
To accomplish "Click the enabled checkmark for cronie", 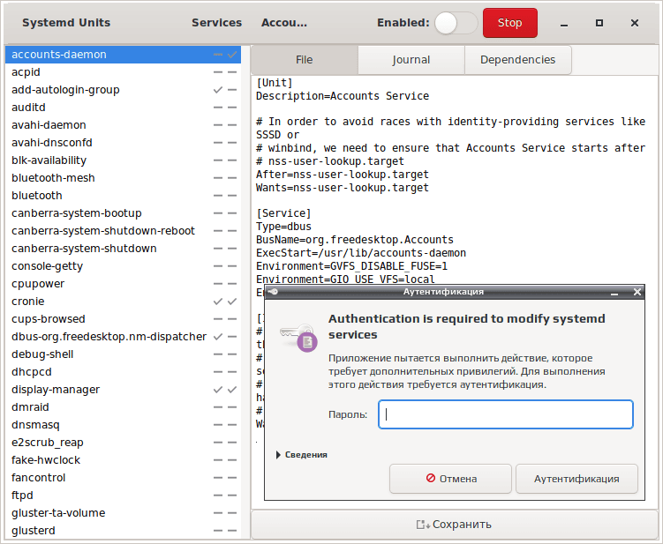I will tap(218, 302).
